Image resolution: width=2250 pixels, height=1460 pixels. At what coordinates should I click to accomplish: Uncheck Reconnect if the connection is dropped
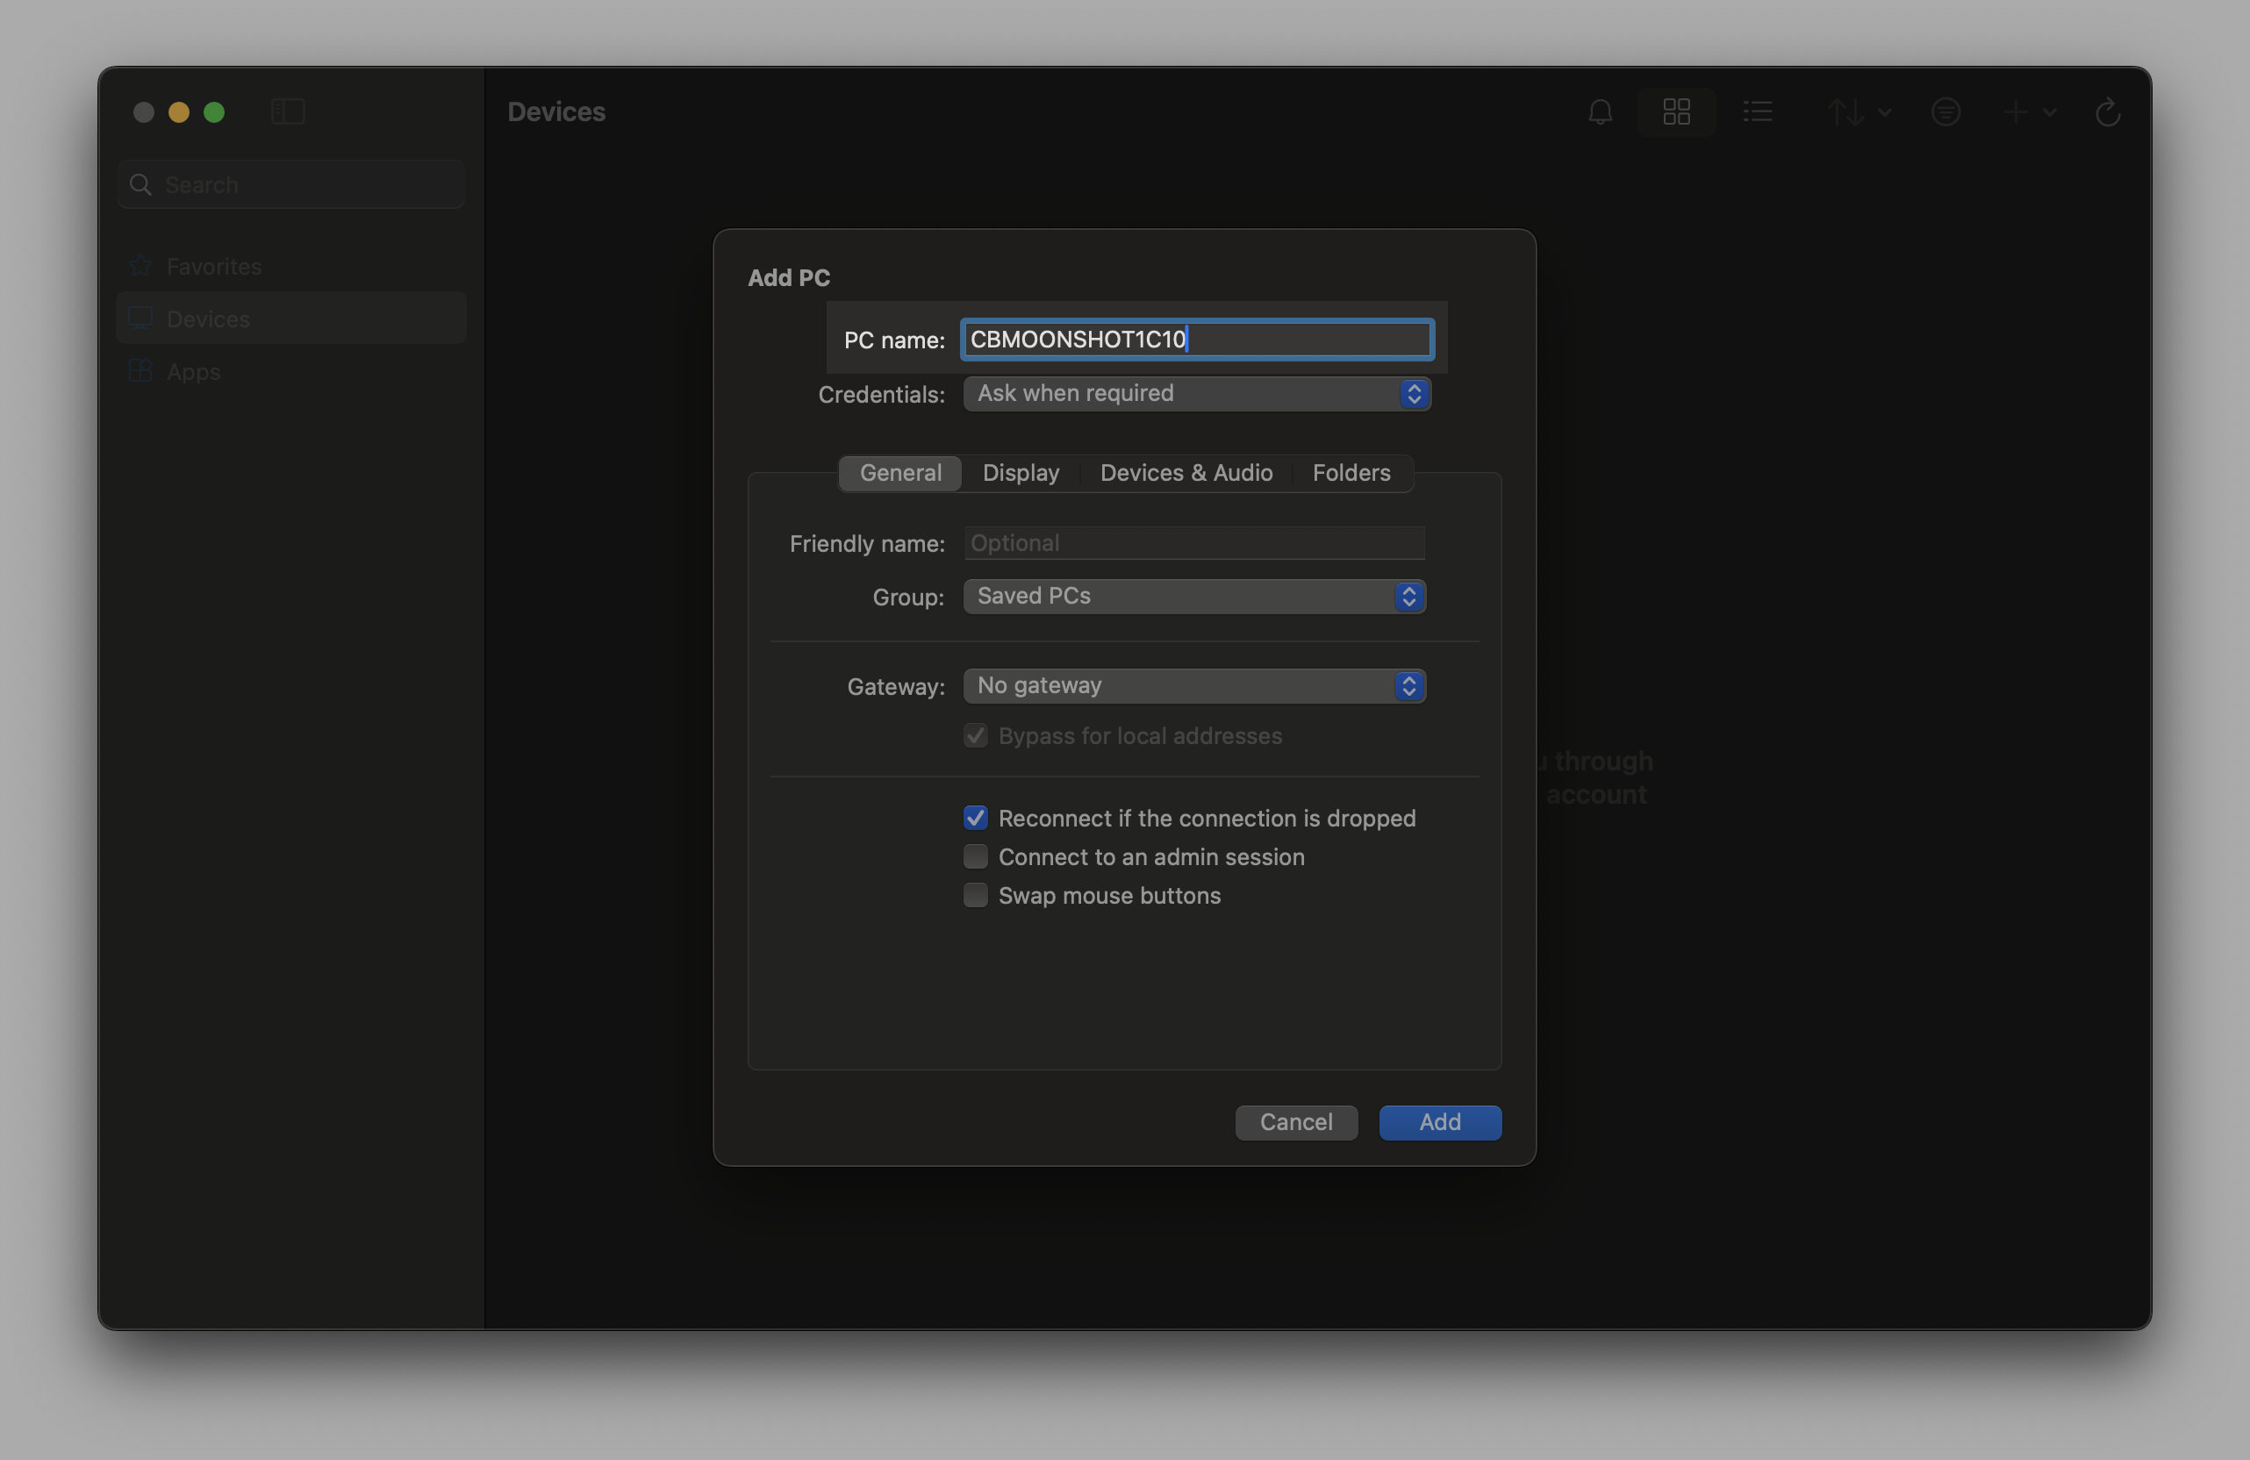tap(976, 818)
